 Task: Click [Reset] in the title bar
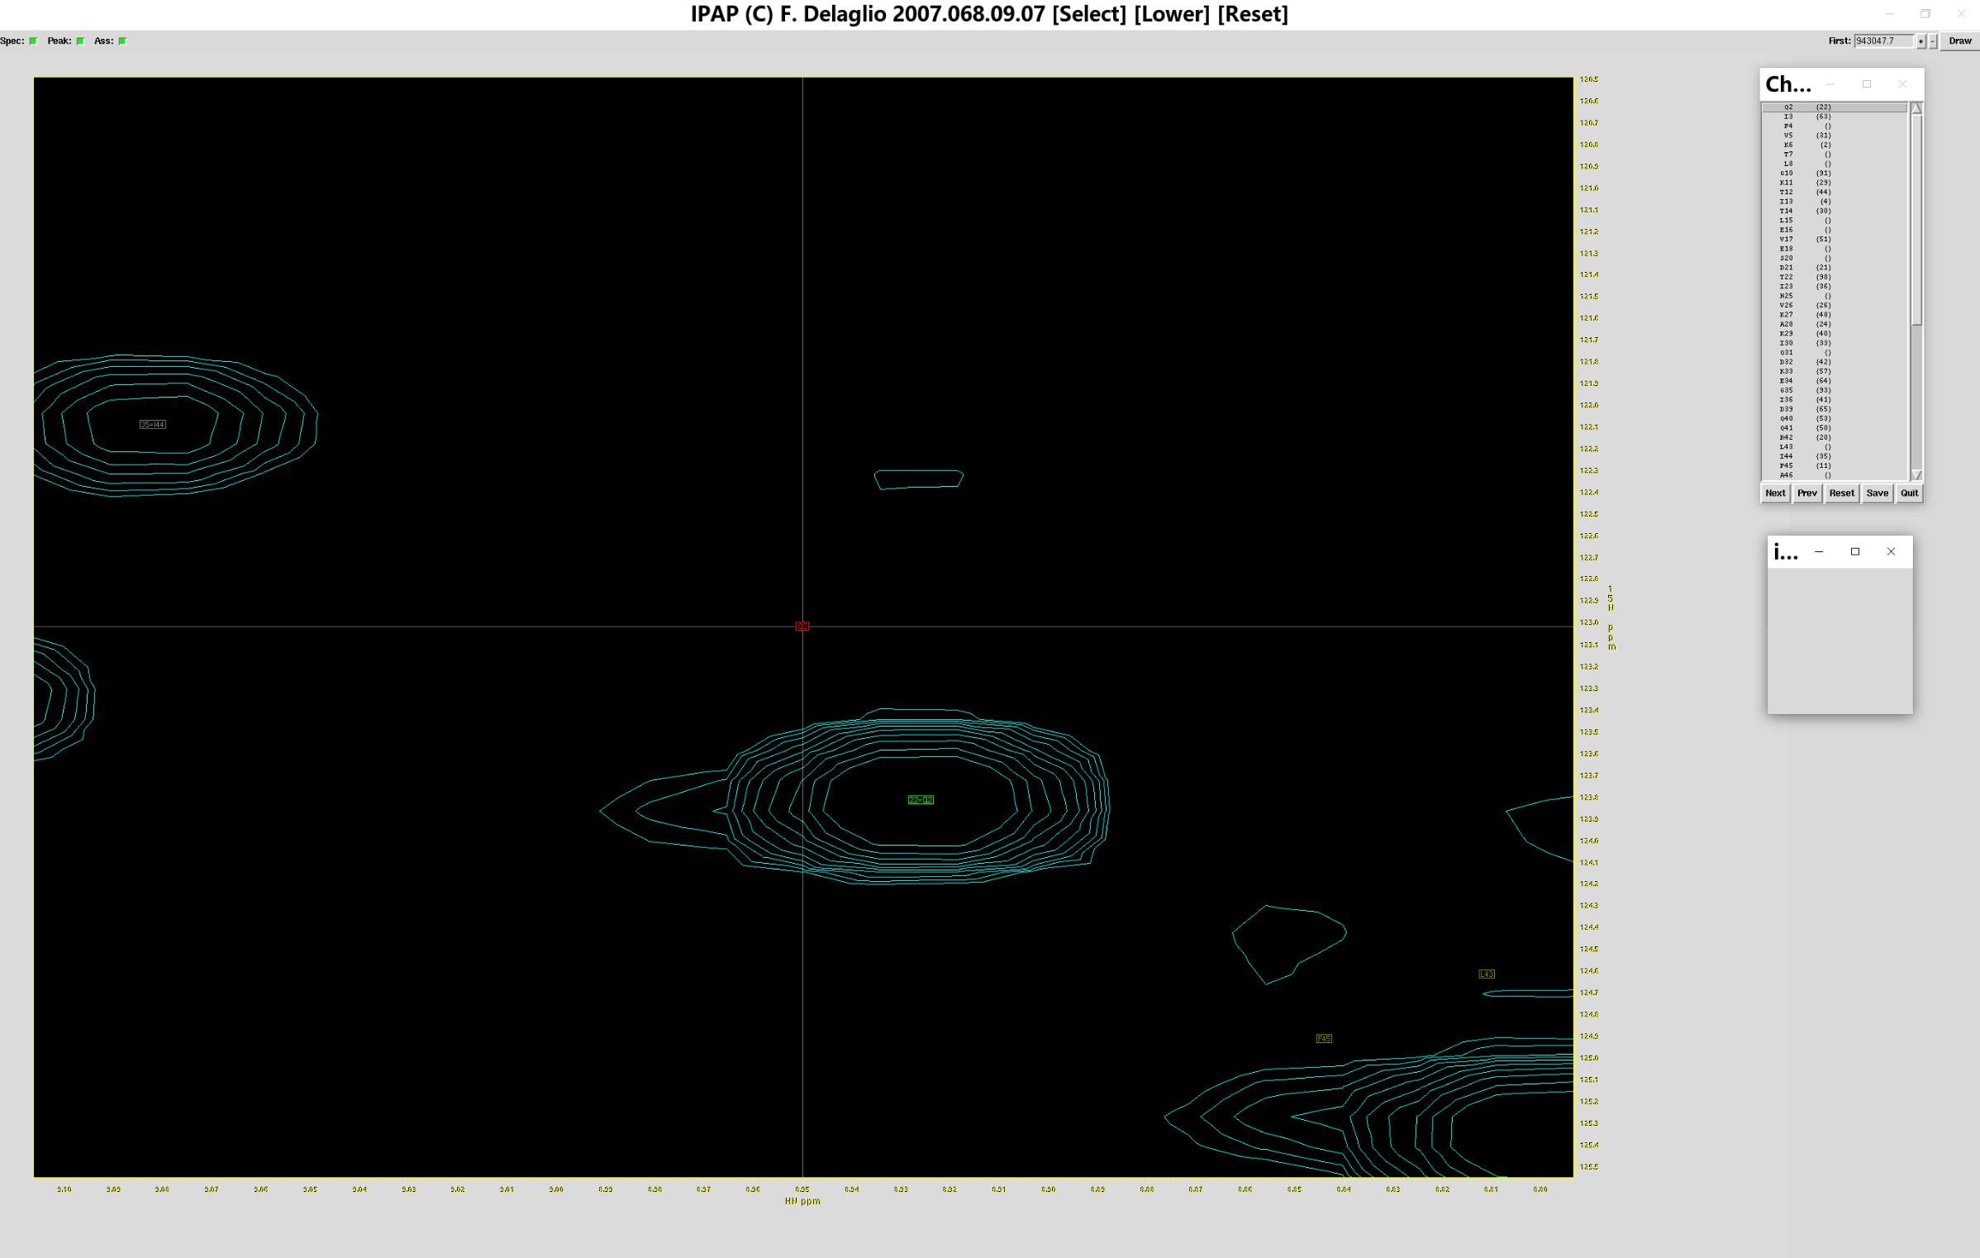click(x=1252, y=14)
